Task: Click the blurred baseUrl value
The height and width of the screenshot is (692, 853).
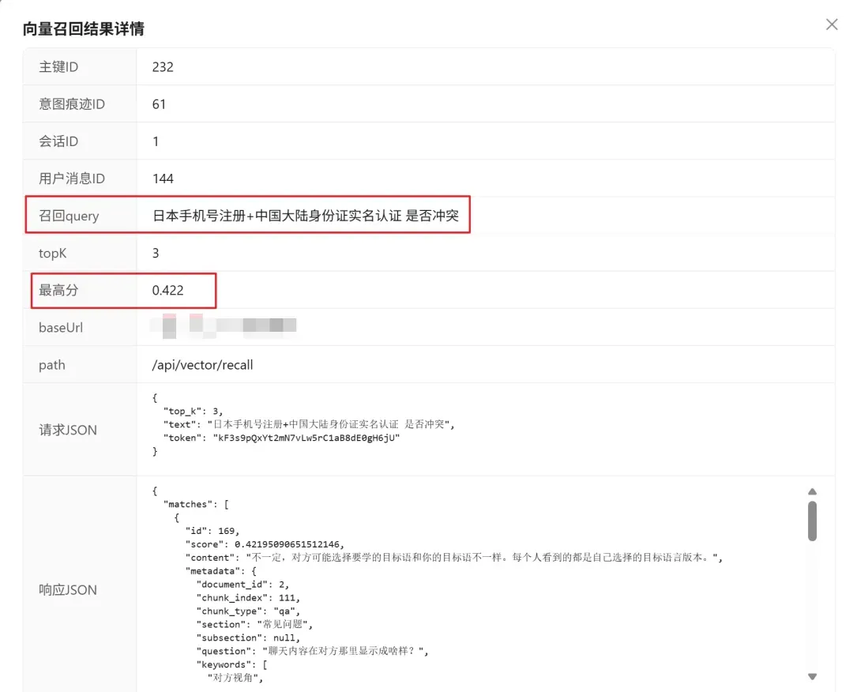Action: coord(225,326)
